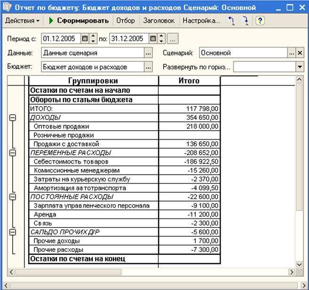
Task: Collapse the САЛЬДО ПРОЧИХ Д/Р group
Action: coord(13,232)
